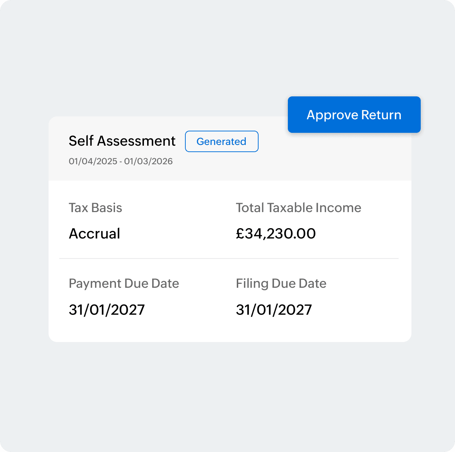Screen dimensions: 455x452
Task: Select the payment due date 31/01/2027 value
Action: [107, 310]
